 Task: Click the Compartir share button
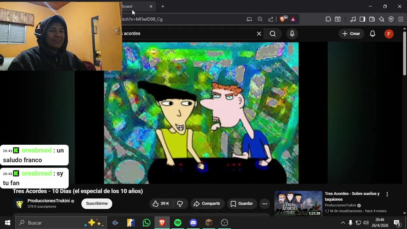coord(207,204)
